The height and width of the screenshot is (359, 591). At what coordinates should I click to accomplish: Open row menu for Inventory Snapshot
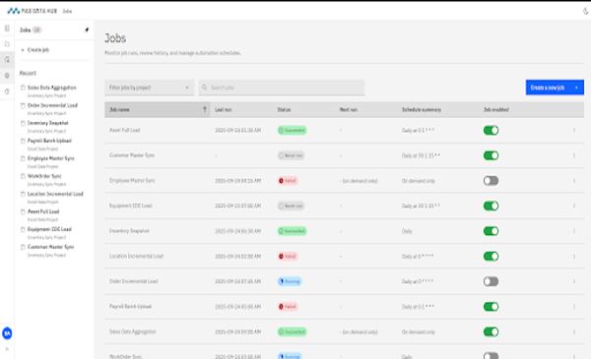(x=574, y=231)
